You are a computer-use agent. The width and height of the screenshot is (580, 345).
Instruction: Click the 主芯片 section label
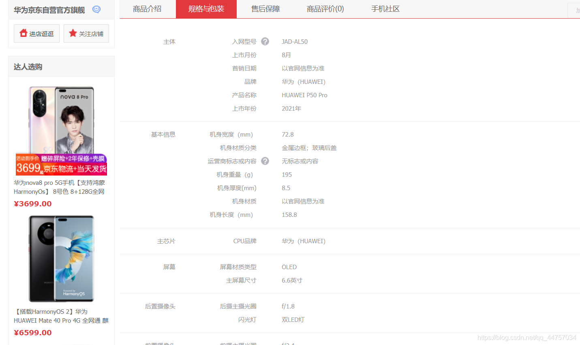(166, 241)
